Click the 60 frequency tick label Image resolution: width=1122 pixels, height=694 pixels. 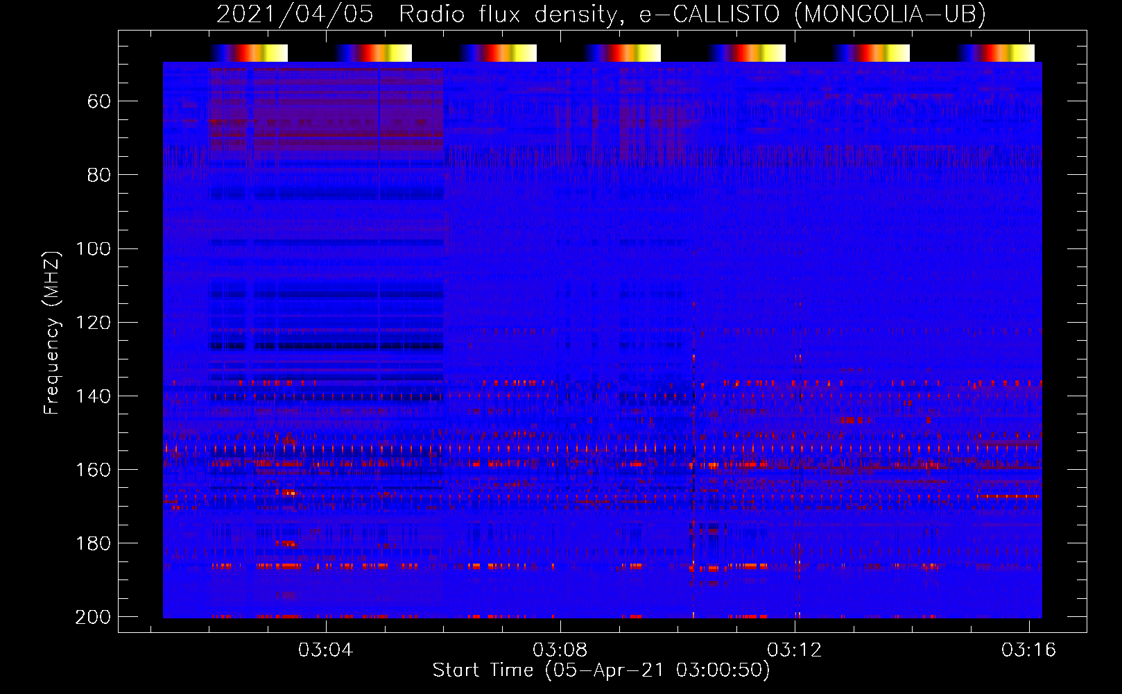click(99, 102)
